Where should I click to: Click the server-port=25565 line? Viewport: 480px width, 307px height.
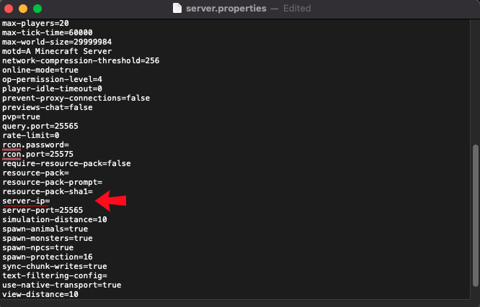pyautogui.click(x=42, y=210)
